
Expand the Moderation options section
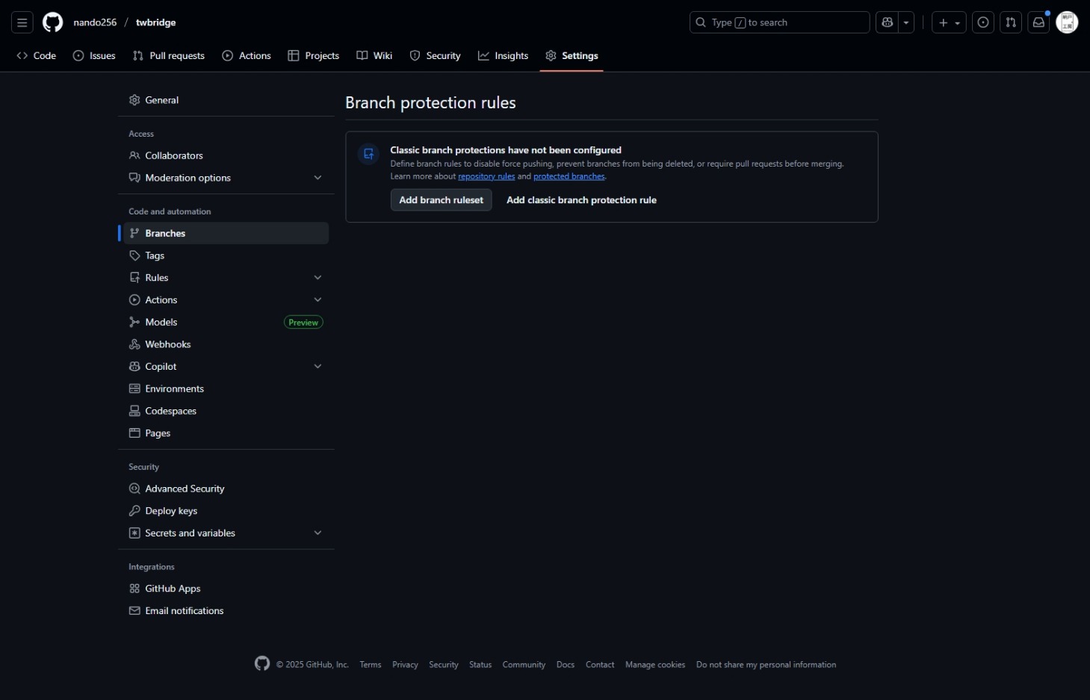pos(318,178)
